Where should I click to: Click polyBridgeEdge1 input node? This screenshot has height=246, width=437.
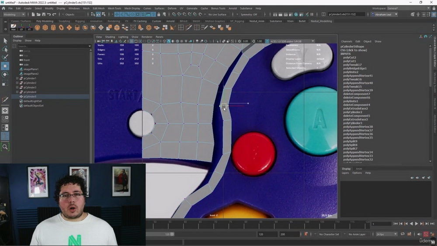[355, 68]
